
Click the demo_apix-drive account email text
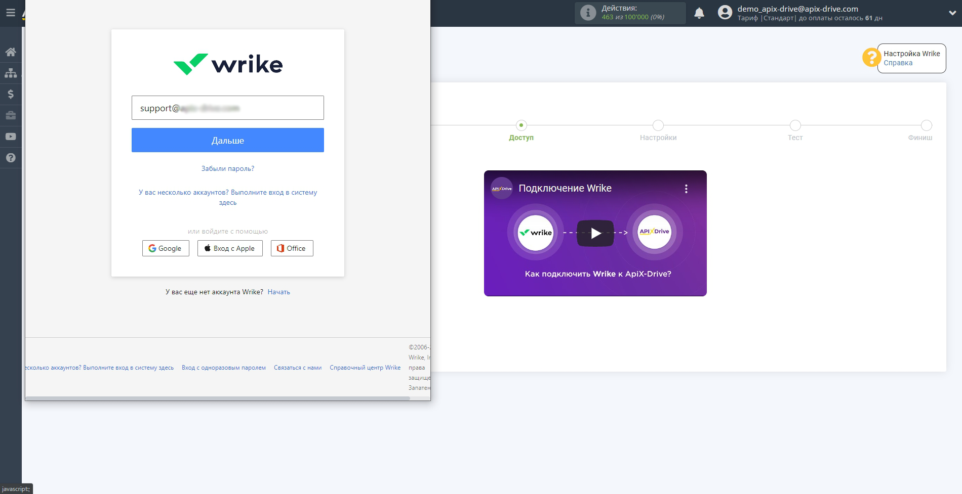(x=797, y=9)
